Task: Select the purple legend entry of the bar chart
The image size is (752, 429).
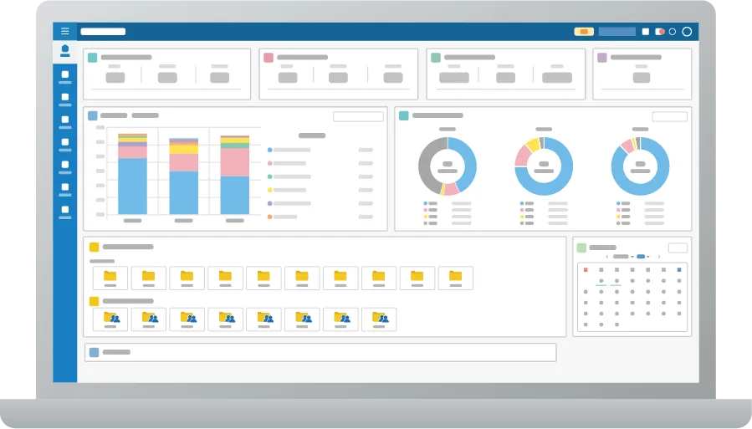Action: 289,204
